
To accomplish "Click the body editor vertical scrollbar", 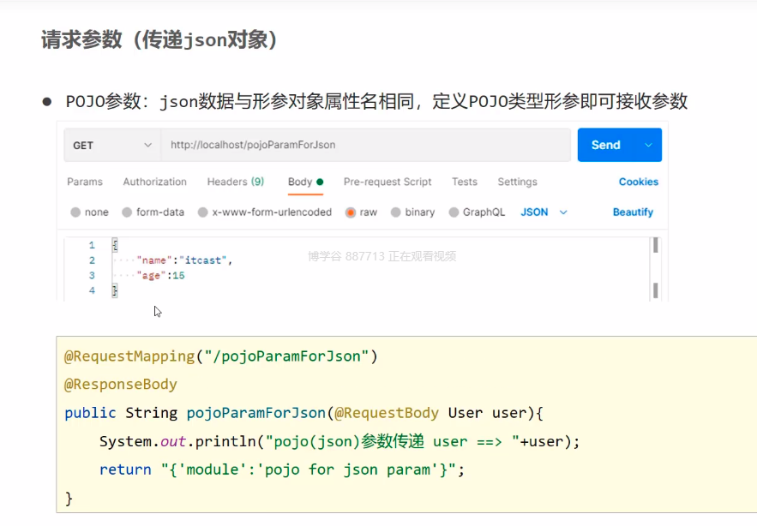I will click(656, 267).
